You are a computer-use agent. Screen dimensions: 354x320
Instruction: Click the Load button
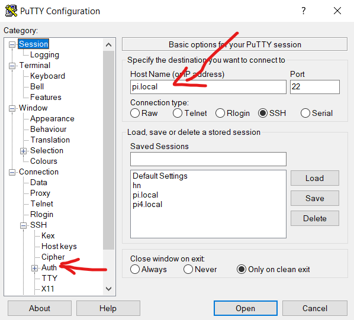coord(315,178)
